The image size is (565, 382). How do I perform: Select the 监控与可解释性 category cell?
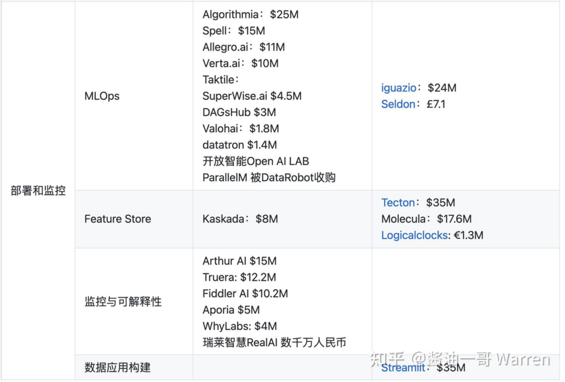click(x=123, y=302)
